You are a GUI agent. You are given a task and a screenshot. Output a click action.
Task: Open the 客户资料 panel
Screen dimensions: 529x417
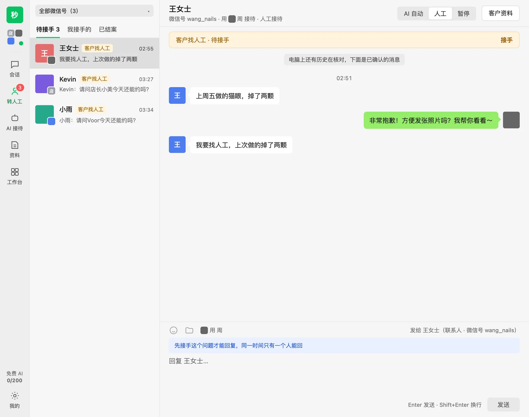(x=501, y=13)
